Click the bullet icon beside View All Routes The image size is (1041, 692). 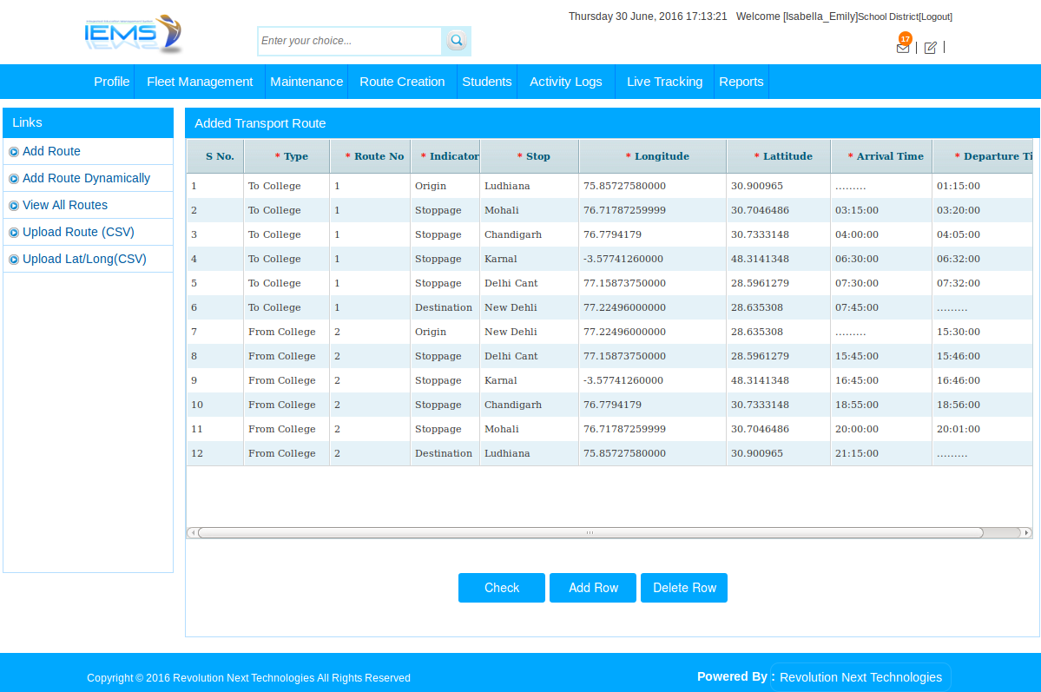point(13,206)
